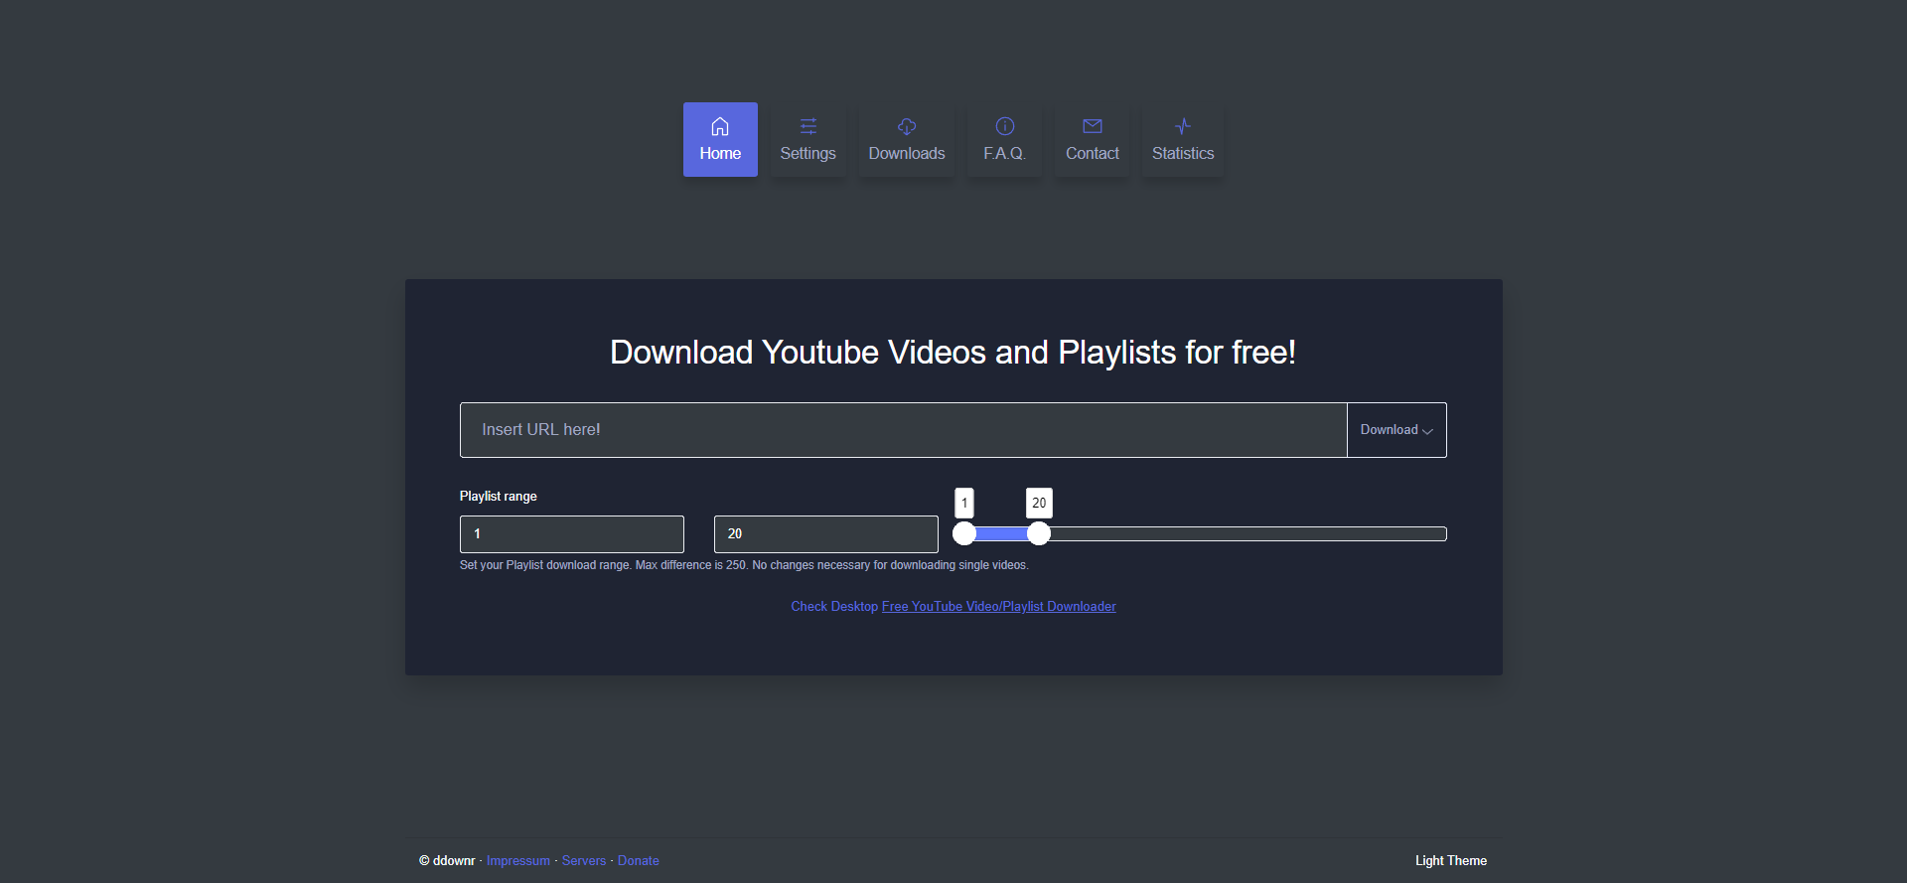
Task: Focus the playlist range end field
Action: point(826,534)
